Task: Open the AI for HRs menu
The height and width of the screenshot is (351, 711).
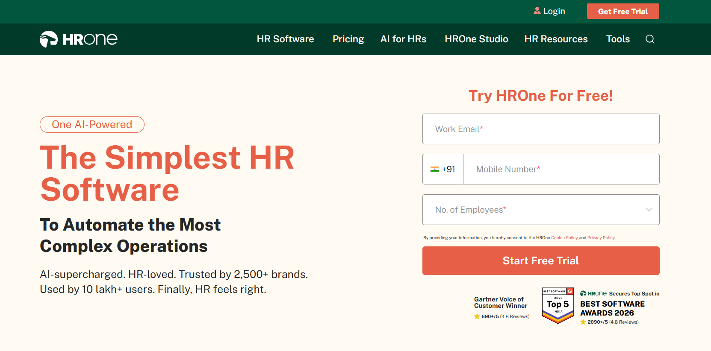Action: pyautogui.click(x=404, y=39)
